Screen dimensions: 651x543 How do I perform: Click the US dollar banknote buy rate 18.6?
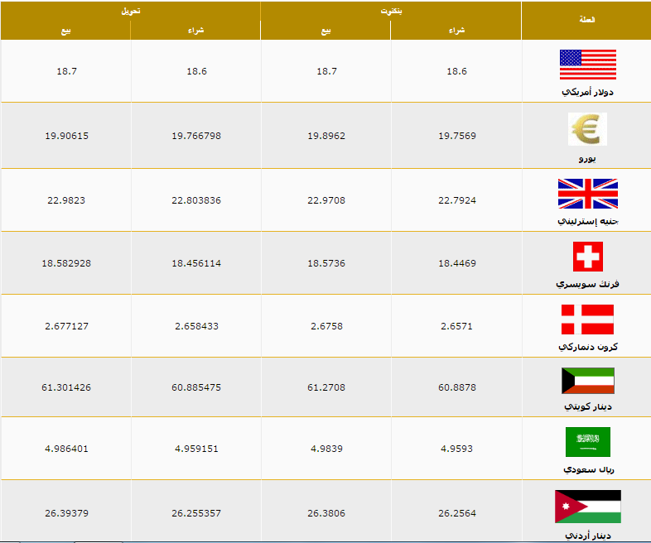(x=456, y=71)
